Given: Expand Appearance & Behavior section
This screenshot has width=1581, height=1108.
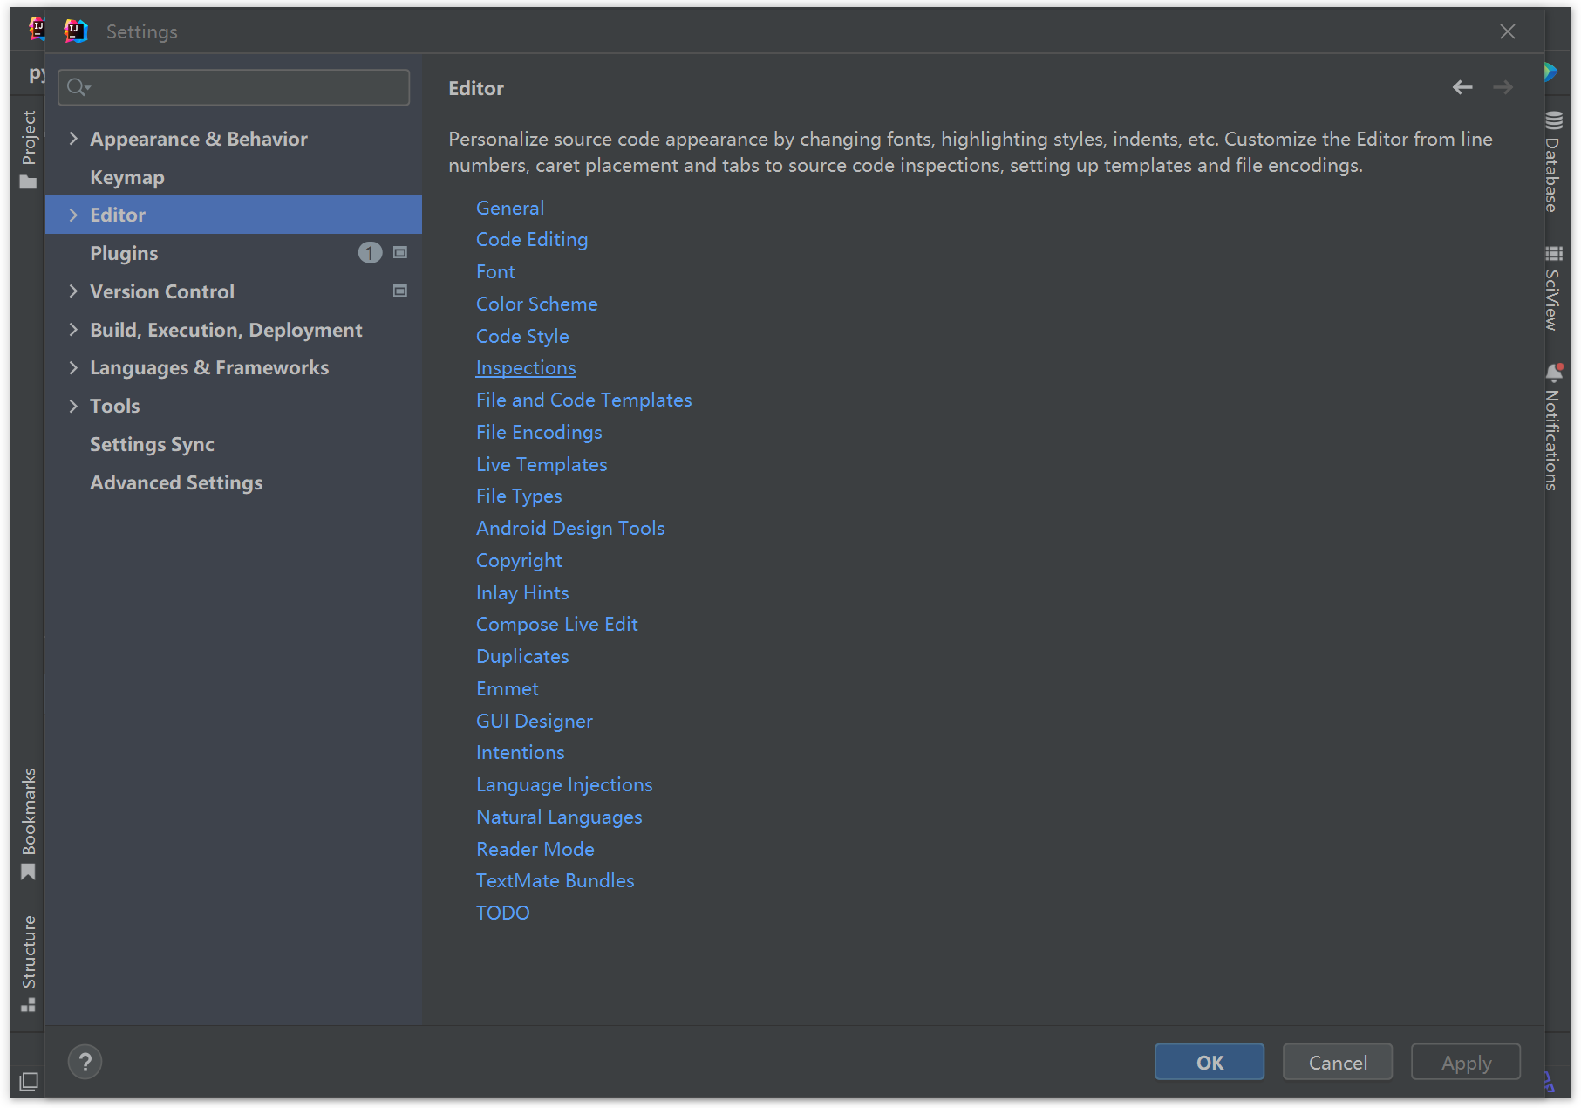Looking at the screenshot, I should coord(73,138).
